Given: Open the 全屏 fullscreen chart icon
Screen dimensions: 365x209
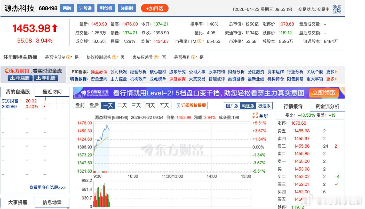Looking at the screenshot, I should click(260, 116).
